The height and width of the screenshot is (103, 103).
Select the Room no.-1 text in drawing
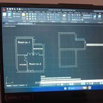tap(24, 42)
